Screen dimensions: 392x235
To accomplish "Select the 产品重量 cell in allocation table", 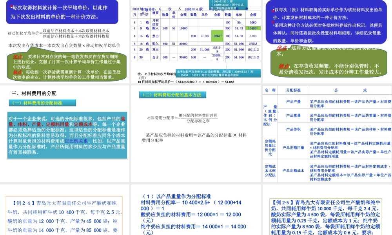I will point(293,116).
